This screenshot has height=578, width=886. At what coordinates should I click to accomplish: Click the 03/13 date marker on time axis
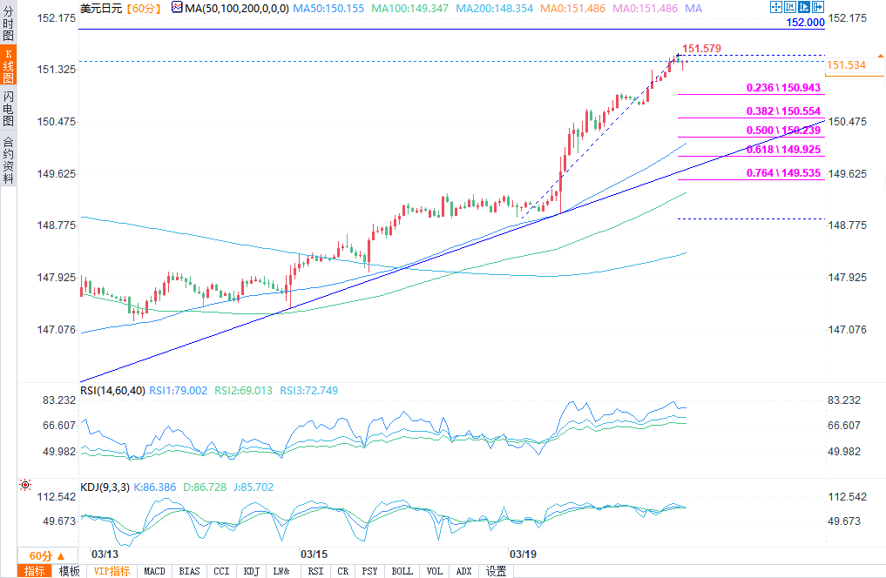coord(105,554)
